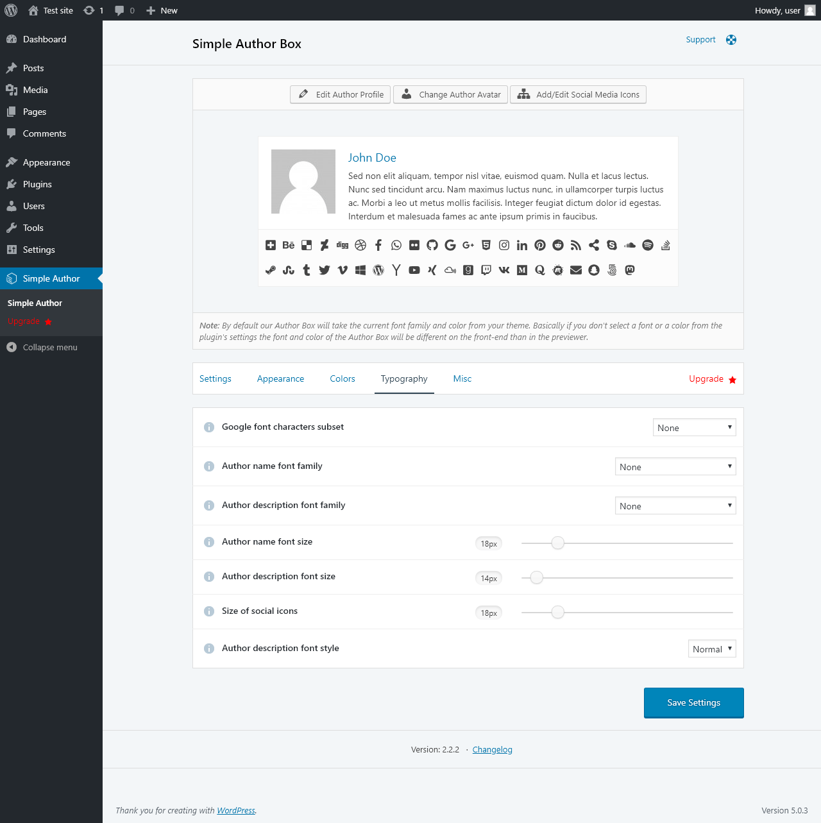
Task: Select the Typography tab
Action: tap(404, 378)
